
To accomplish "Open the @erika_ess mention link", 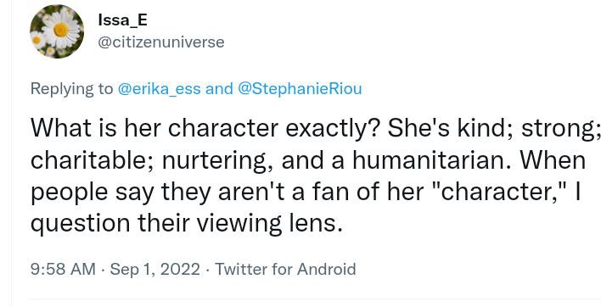I will (159, 89).
